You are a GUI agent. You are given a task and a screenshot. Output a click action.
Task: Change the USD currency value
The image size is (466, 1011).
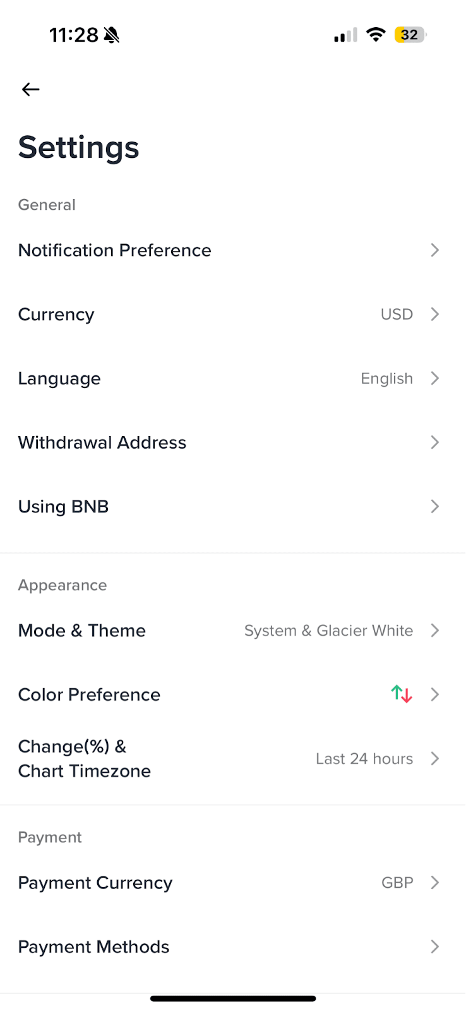click(397, 314)
